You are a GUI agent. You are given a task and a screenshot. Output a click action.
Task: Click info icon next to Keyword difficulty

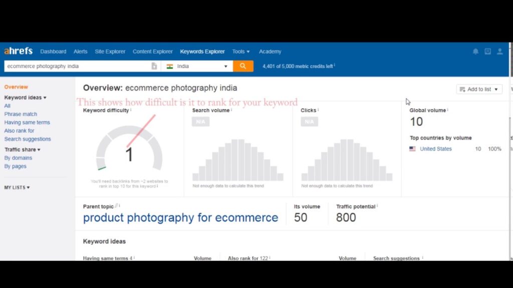click(x=131, y=109)
